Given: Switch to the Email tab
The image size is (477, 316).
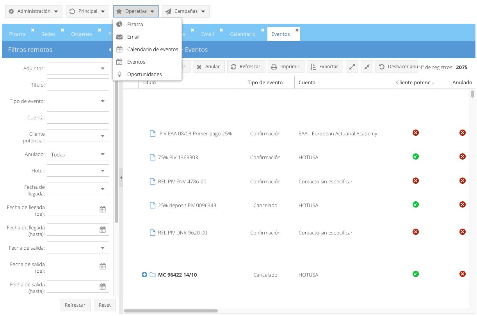Looking at the screenshot, I should [x=208, y=34].
